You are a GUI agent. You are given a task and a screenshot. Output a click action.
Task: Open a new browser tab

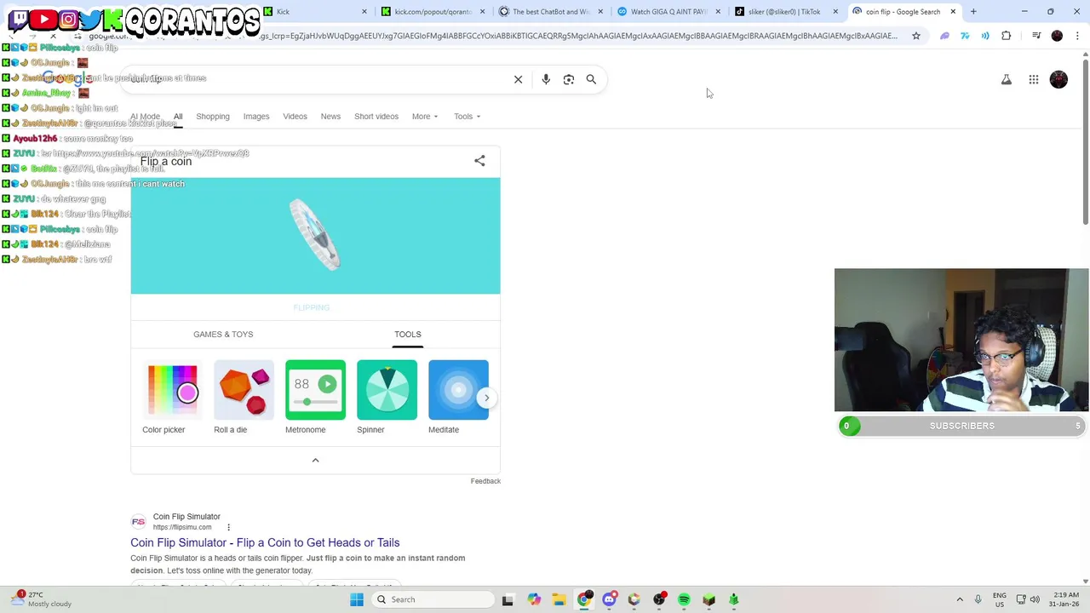973,12
